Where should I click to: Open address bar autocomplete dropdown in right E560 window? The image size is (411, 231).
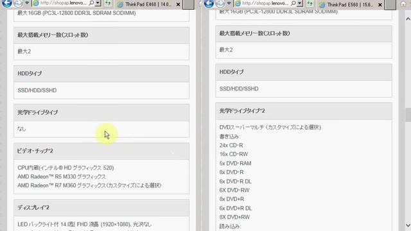point(300,3)
